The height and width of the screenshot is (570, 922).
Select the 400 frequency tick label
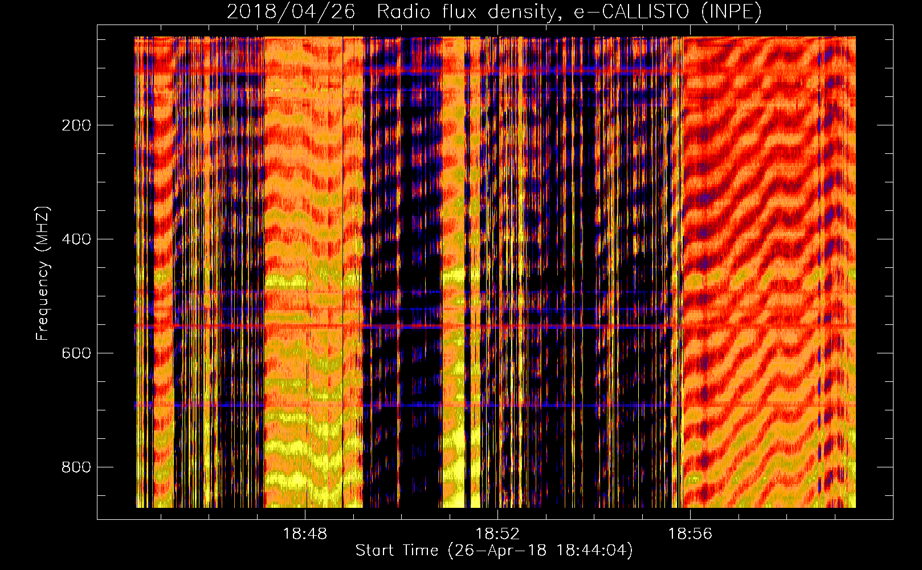point(76,239)
